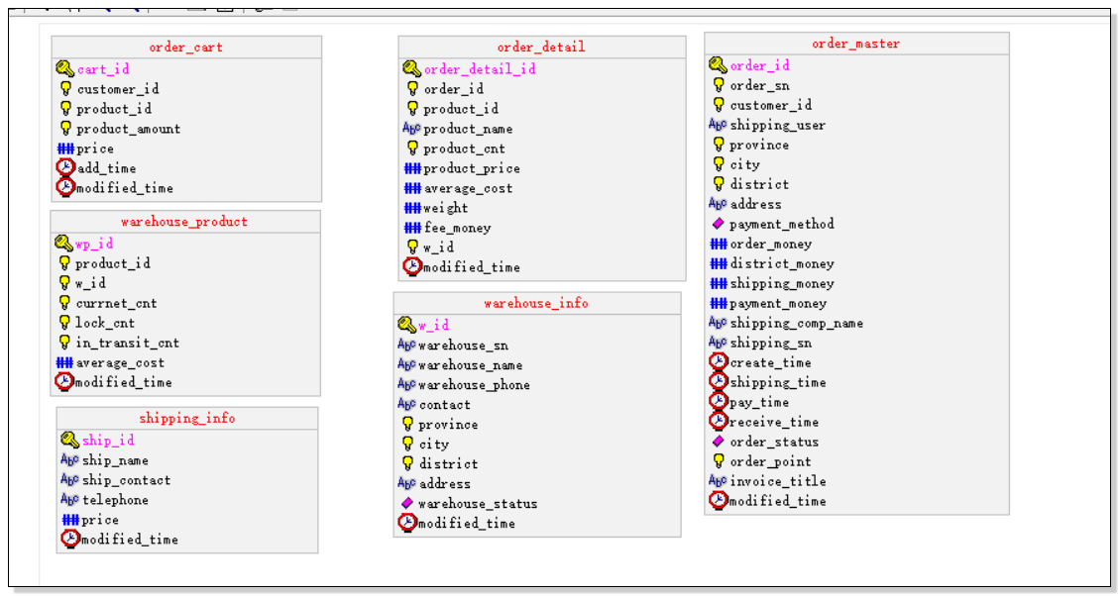Click the key icon beside wp_id

[x=63, y=244]
